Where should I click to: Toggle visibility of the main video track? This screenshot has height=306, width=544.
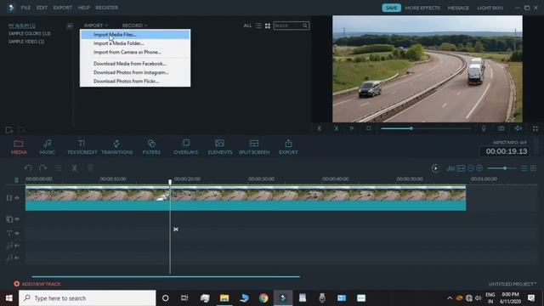click(17, 198)
